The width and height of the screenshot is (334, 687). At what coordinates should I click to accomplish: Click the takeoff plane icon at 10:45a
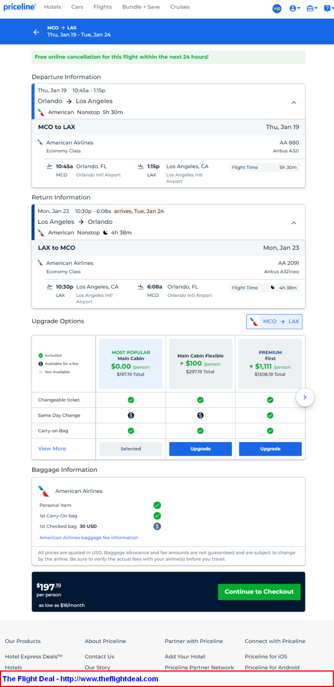[49, 166]
